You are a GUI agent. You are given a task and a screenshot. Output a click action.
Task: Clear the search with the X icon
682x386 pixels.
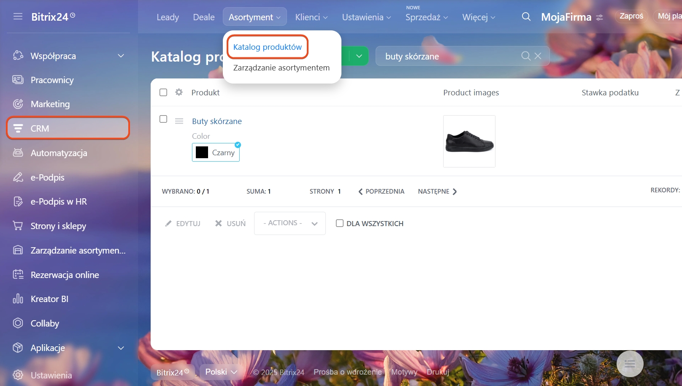click(x=538, y=56)
